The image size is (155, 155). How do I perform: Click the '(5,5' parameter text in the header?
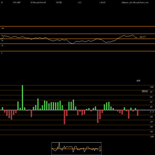pos(80,2)
